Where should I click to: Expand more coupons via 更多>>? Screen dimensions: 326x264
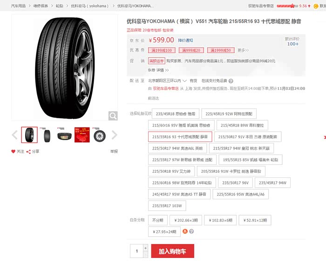pos(243,50)
